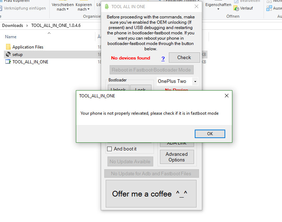Viewport: 282px width, 222px height.
Task: Open the Kopieren nach dropdown
Action: pyautogui.click(x=83, y=7)
